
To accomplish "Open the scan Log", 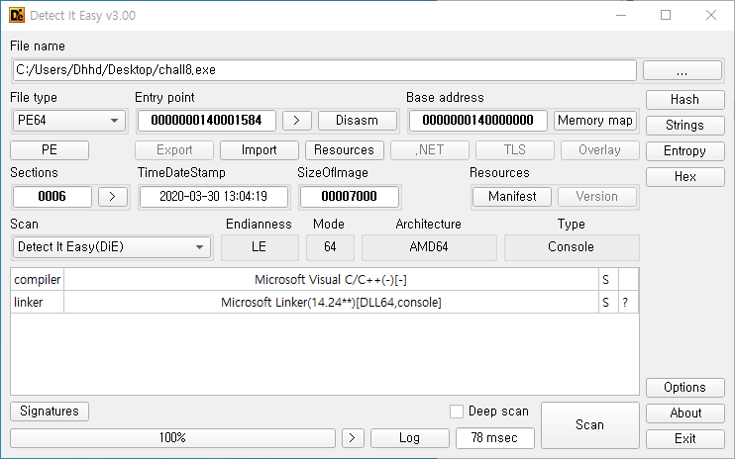I will (x=410, y=438).
